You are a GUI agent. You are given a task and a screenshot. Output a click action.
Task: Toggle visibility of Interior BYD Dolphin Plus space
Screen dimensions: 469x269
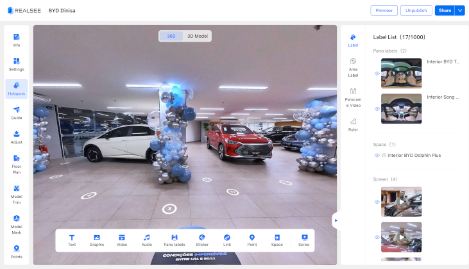point(377,155)
